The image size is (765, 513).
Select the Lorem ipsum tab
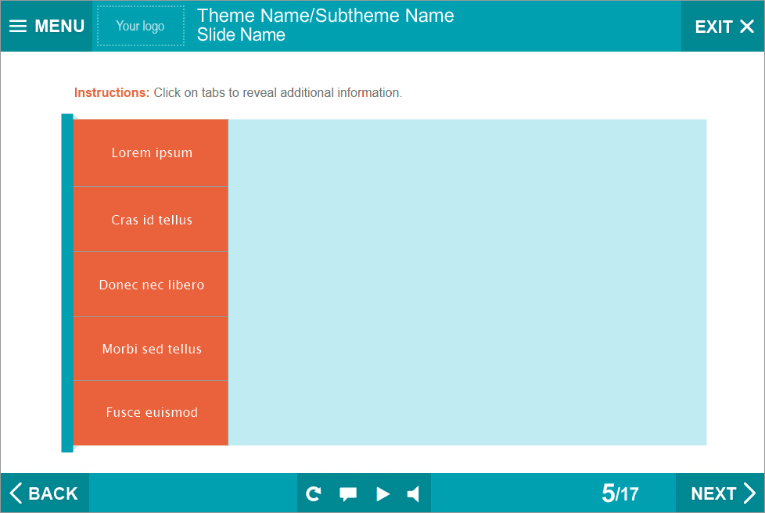pos(151,152)
